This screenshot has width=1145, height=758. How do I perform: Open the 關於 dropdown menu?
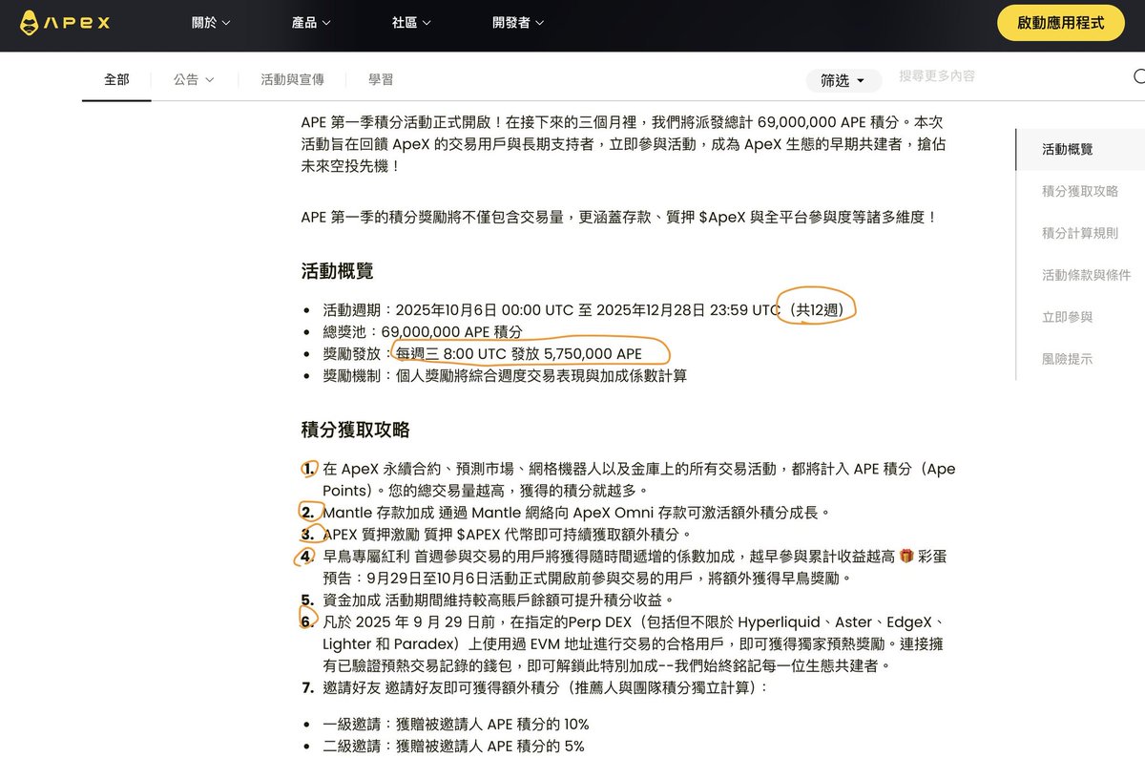pyautogui.click(x=211, y=22)
